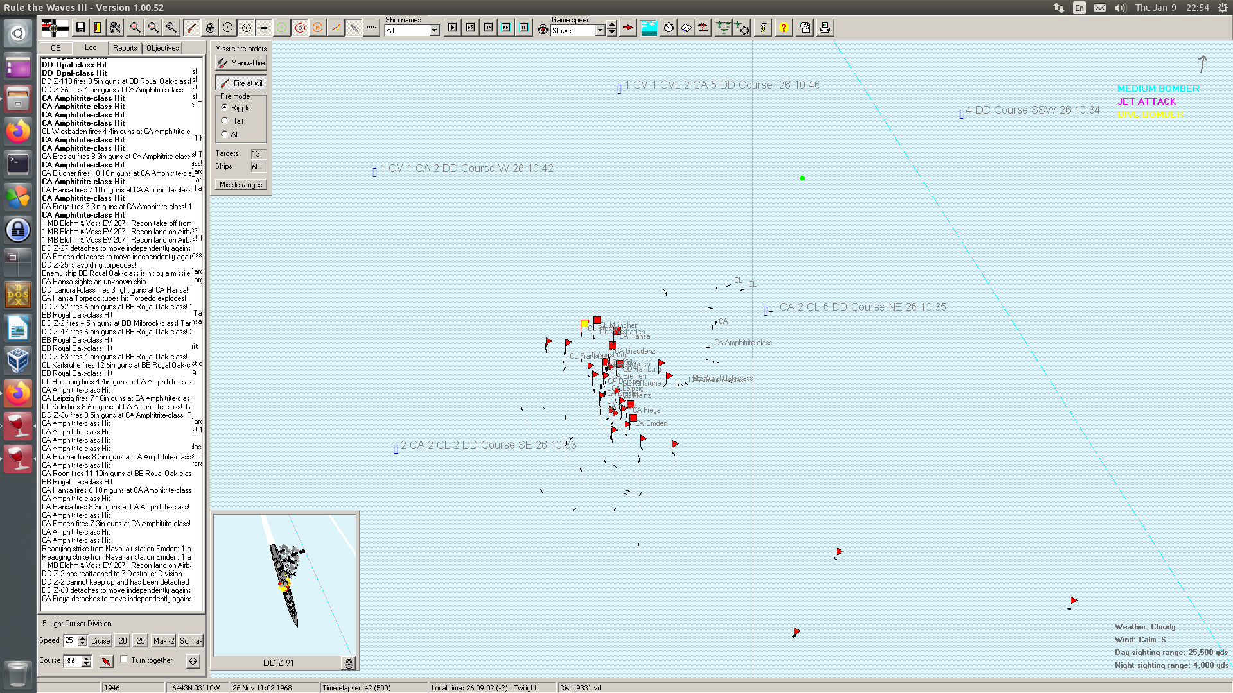Click the dotted line toolbar icon

tap(371, 28)
